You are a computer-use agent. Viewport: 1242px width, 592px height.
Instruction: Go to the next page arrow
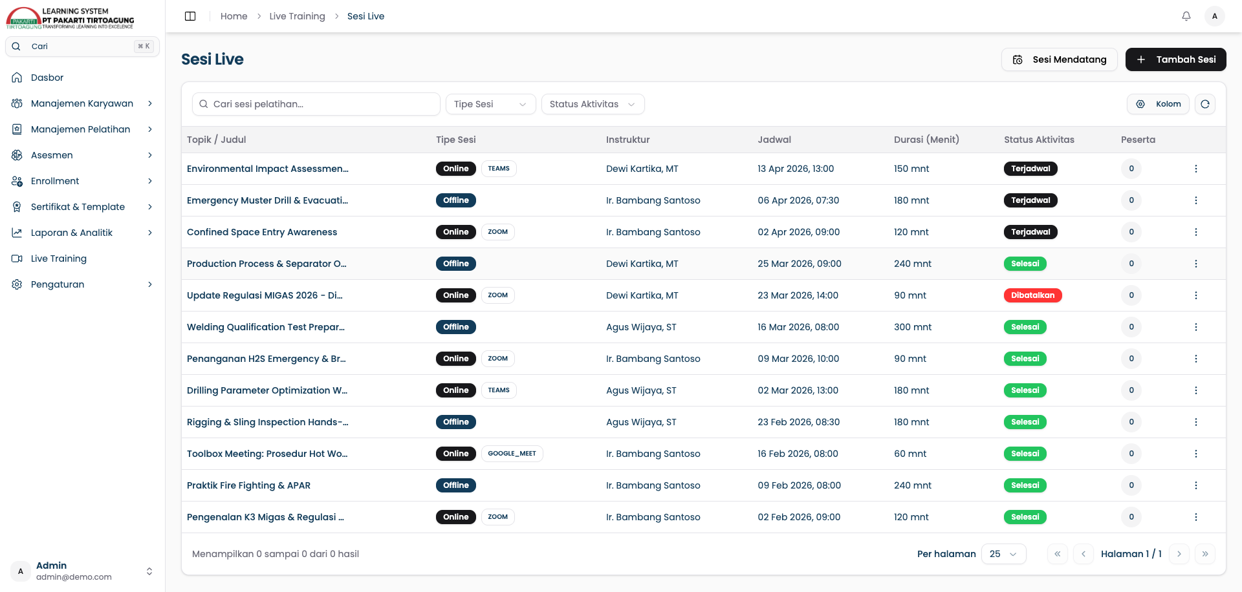(x=1179, y=554)
